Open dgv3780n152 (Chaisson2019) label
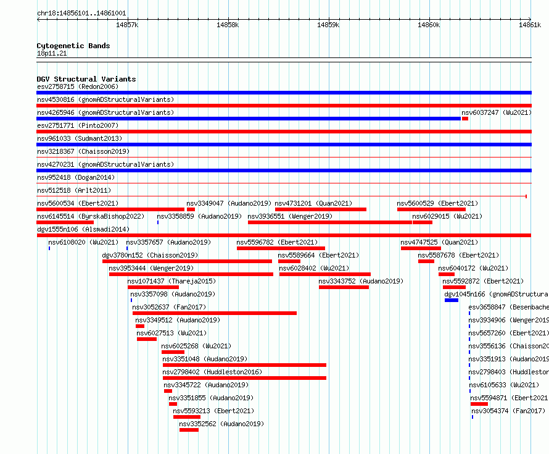The height and width of the screenshot is (454, 549). tap(150, 255)
